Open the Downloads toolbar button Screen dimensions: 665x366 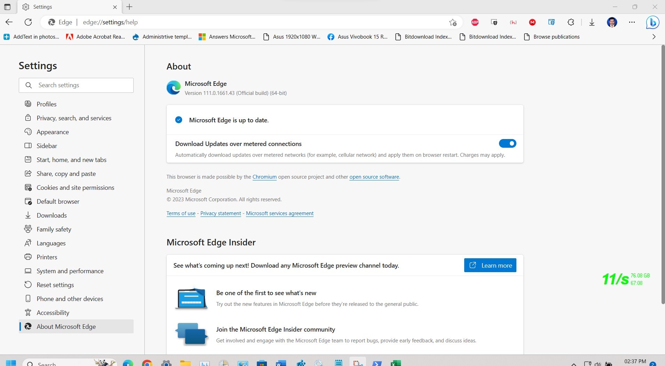pyautogui.click(x=592, y=22)
